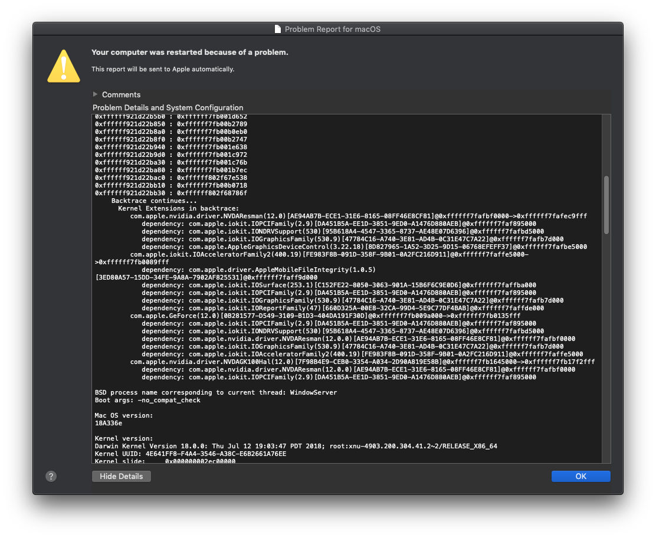The width and height of the screenshot is (656, 538).
Task: Click the yellow warning triangle icon
Action: [64, 66]
